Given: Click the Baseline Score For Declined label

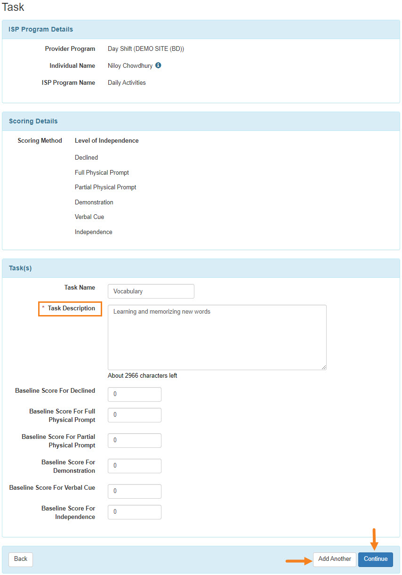Looking at the screenshot, I should [55, 390].
